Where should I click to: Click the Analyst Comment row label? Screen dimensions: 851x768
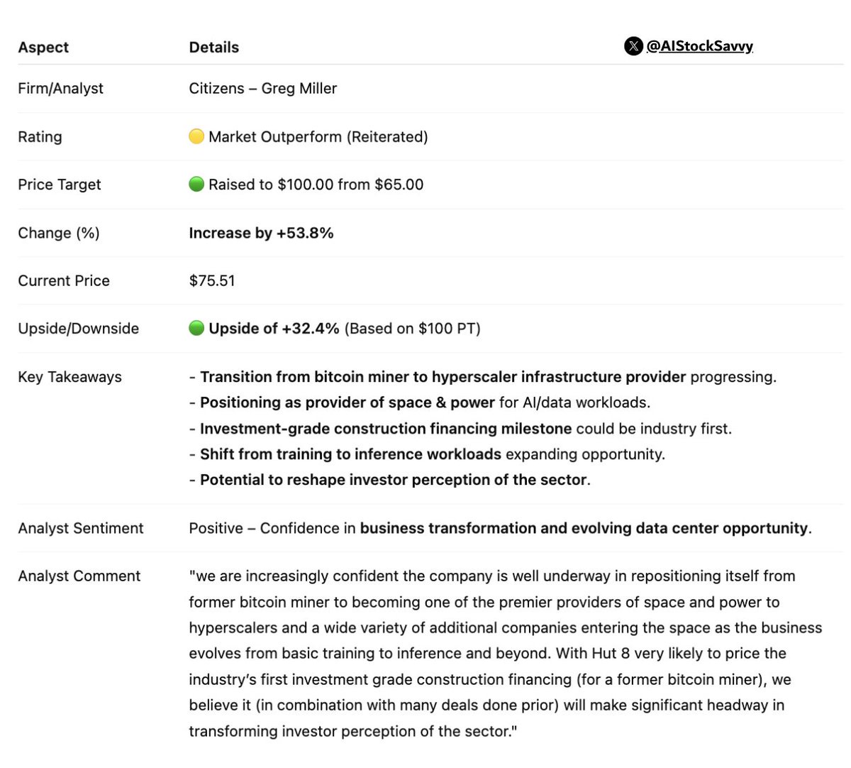tap(79, 576)
